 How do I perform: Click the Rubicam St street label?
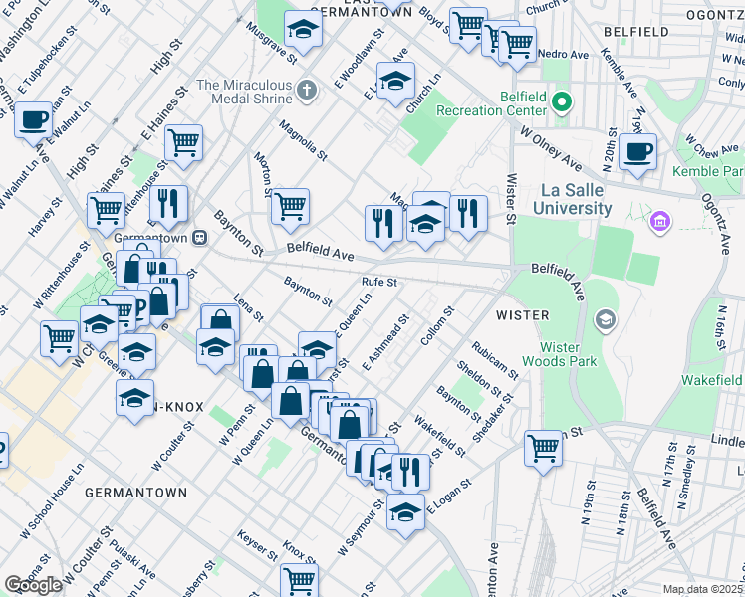click(x=495, y=360)
